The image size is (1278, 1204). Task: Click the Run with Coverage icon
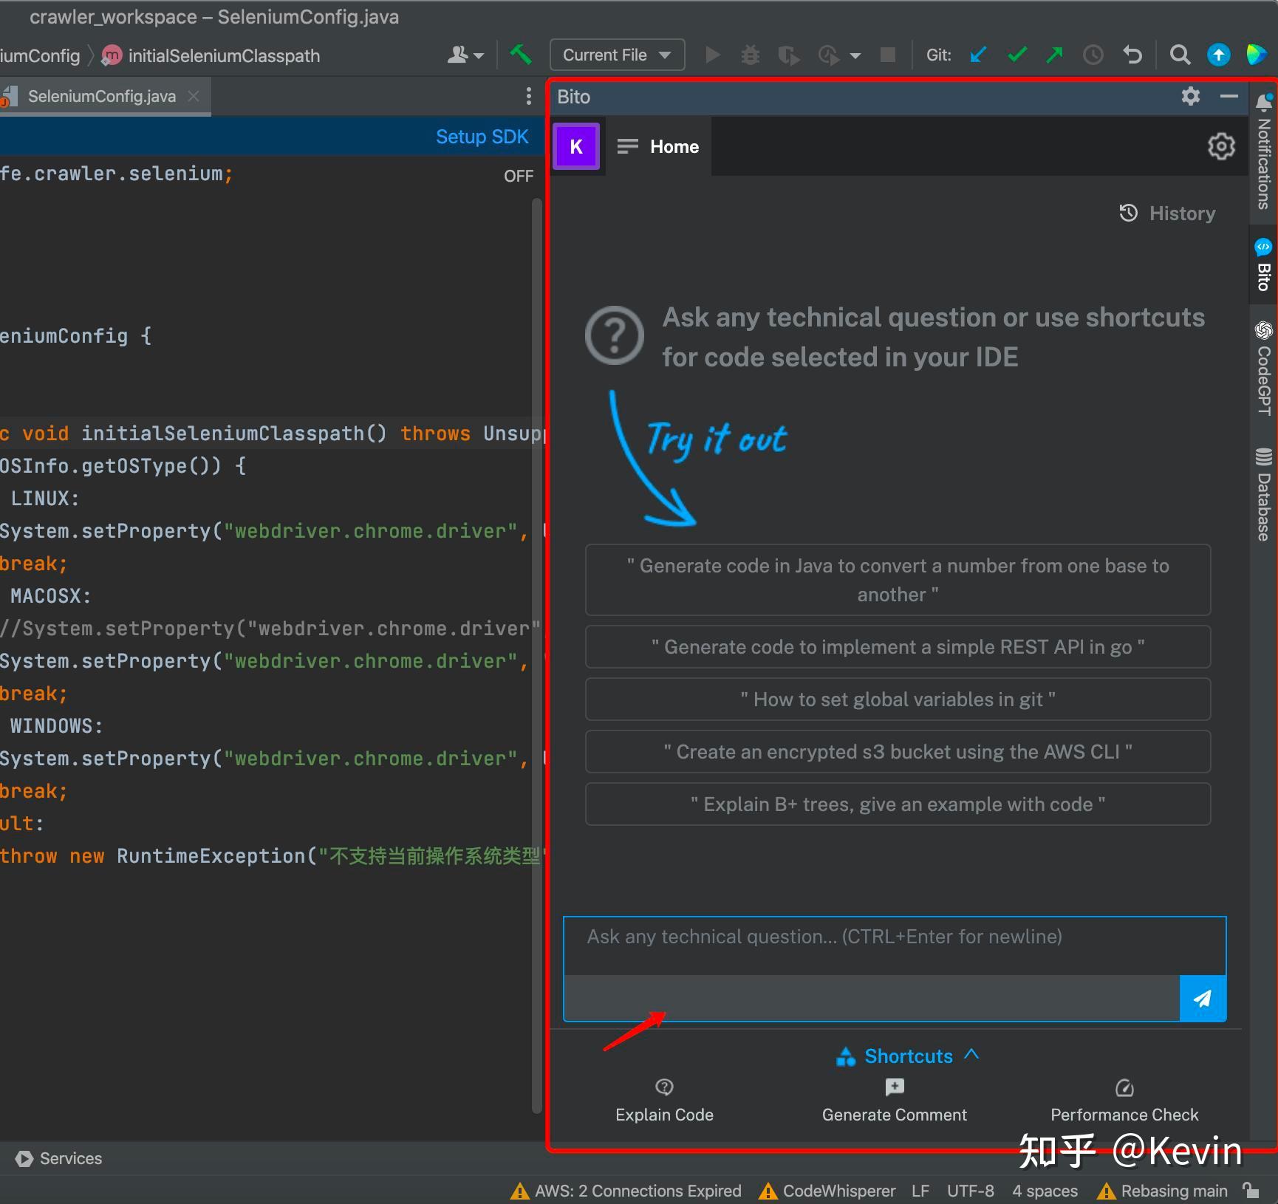click(x=788, y=55)
